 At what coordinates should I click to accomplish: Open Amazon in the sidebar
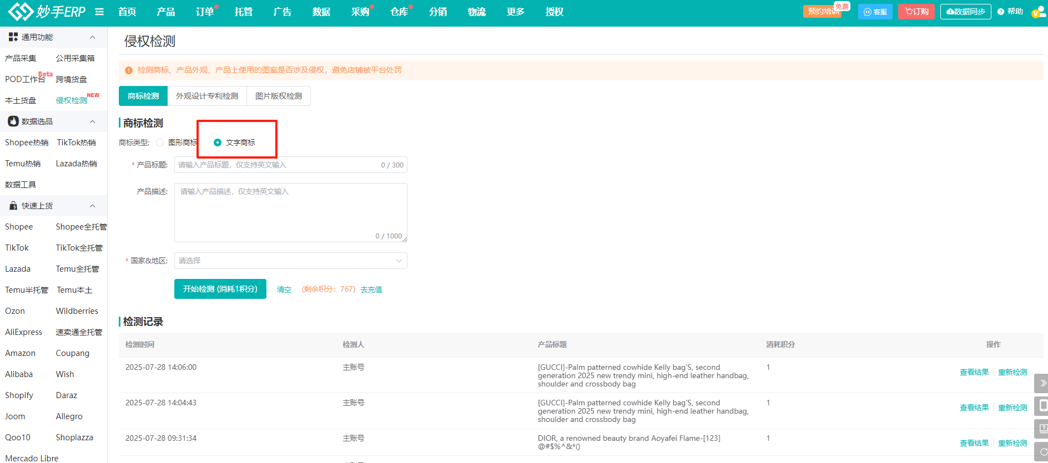pos(20,353)
